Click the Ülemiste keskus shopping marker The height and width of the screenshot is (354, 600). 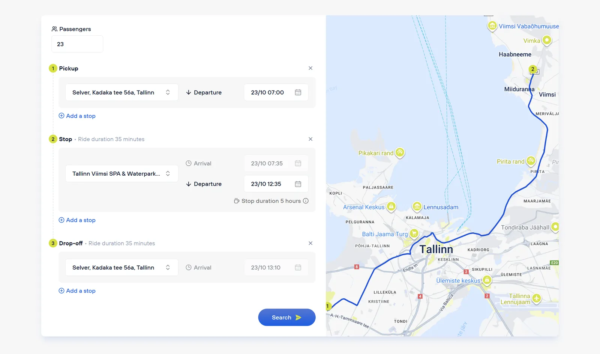coord(487,280)
